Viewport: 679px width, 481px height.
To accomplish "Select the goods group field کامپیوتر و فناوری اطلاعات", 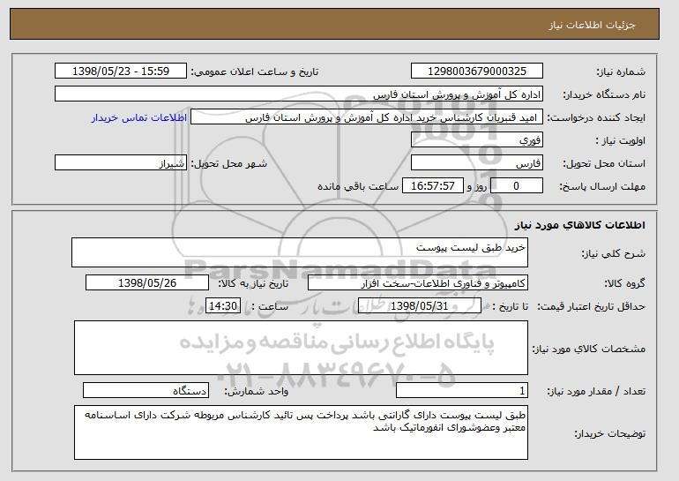I will point(418,283).
